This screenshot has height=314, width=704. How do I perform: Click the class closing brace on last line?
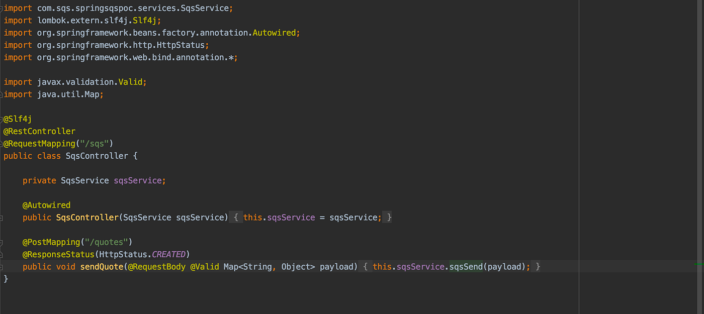coord(6,279)
